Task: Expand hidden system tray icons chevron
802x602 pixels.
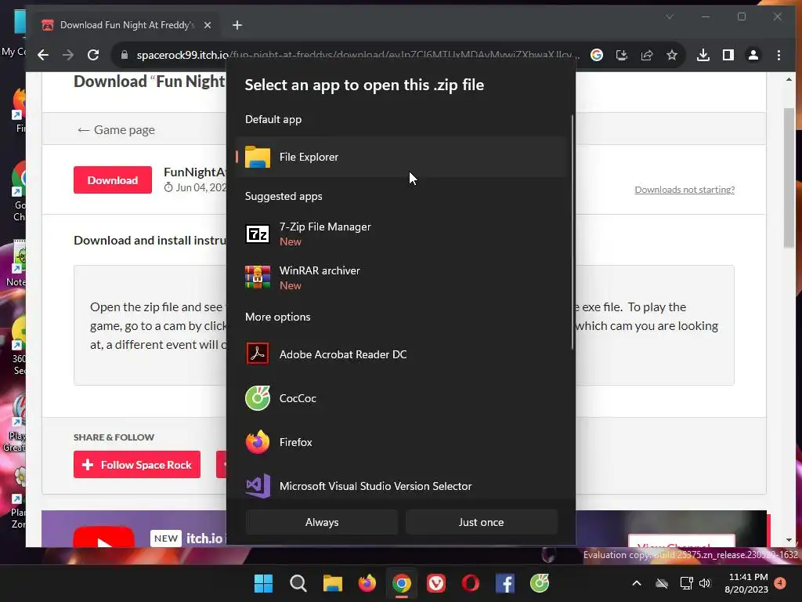Action: pyautogui.click(x=637, y=583)
